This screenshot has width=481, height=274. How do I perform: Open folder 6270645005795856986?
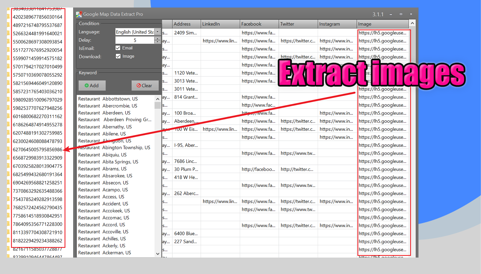(37, 149)
